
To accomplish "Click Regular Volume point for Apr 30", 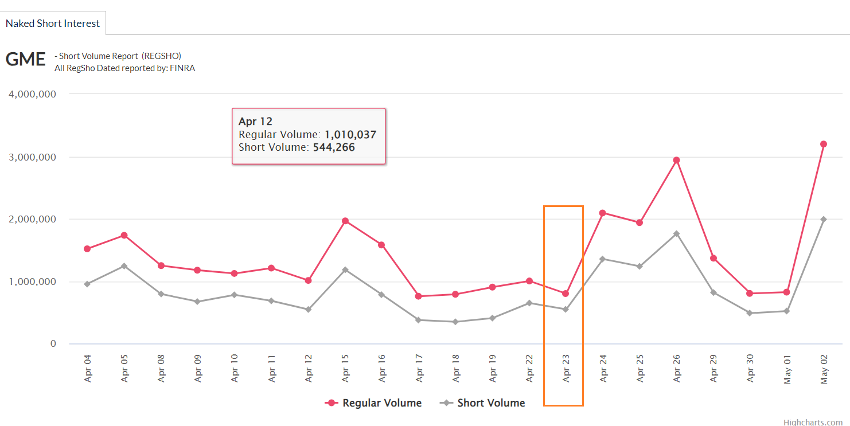I will pos(750,294).
